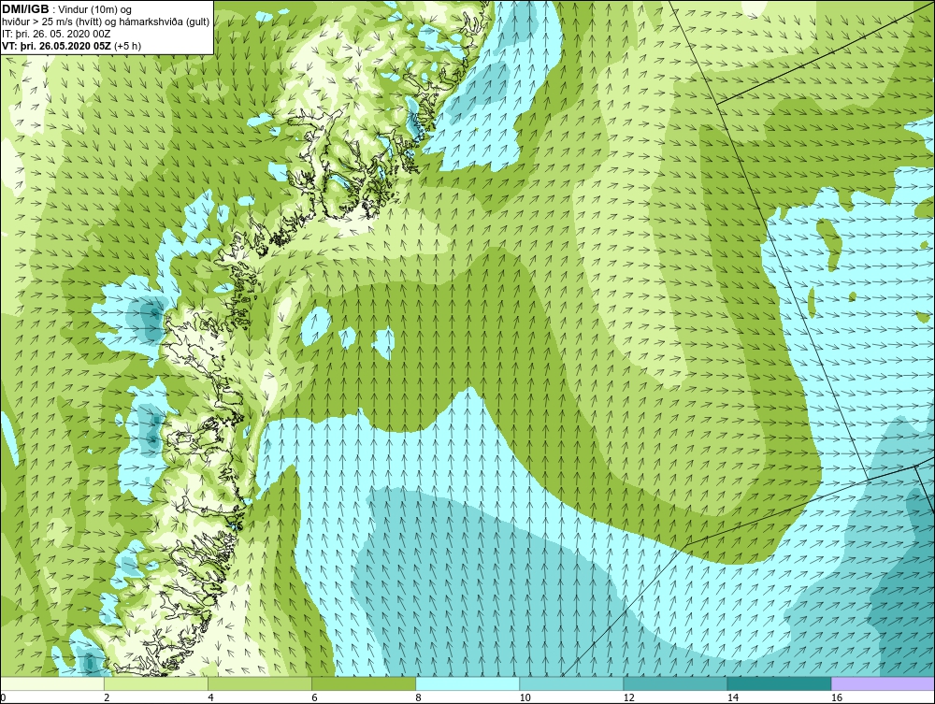The height and width of the screenshot is (704, 935).
Task: Click the 4–6 m/s green legend swatch
Action: click(x=260, y=683)
